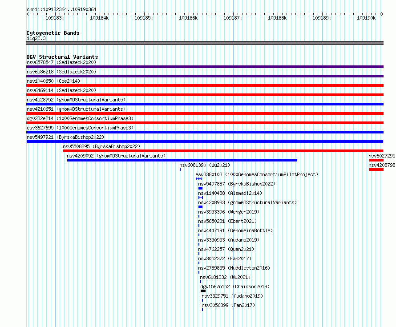The width and height of the screenshot is (396, 327).
Task: Click nsv4447191 (GenomeinaBottle) label
Action: (x=235, y=230)
